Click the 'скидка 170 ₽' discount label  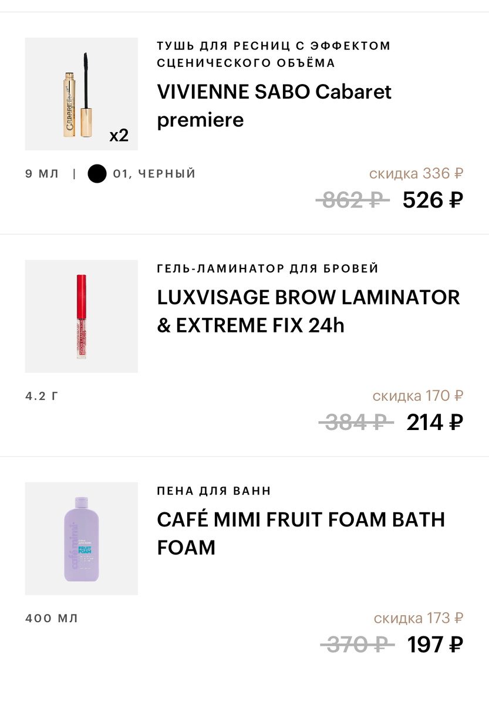click(417, 395)
